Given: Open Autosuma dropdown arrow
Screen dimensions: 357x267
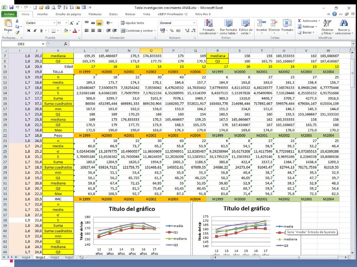Looking at the screenshot, I should [x=319, y=21].
